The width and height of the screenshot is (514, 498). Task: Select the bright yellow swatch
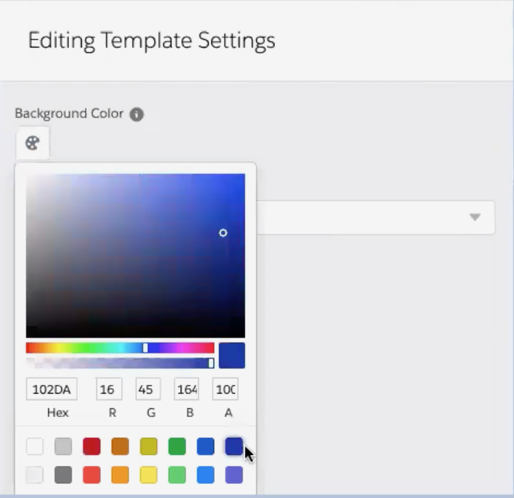149,475
